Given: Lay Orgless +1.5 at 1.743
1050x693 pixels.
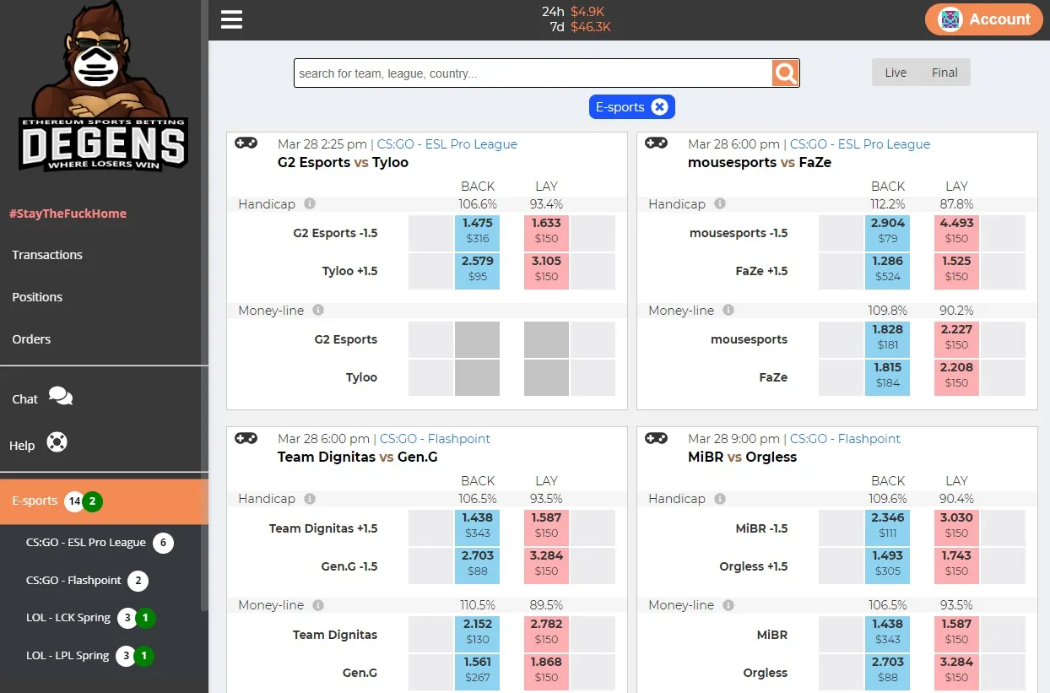Looking at the screenshot, I should [x=956, y=566].
